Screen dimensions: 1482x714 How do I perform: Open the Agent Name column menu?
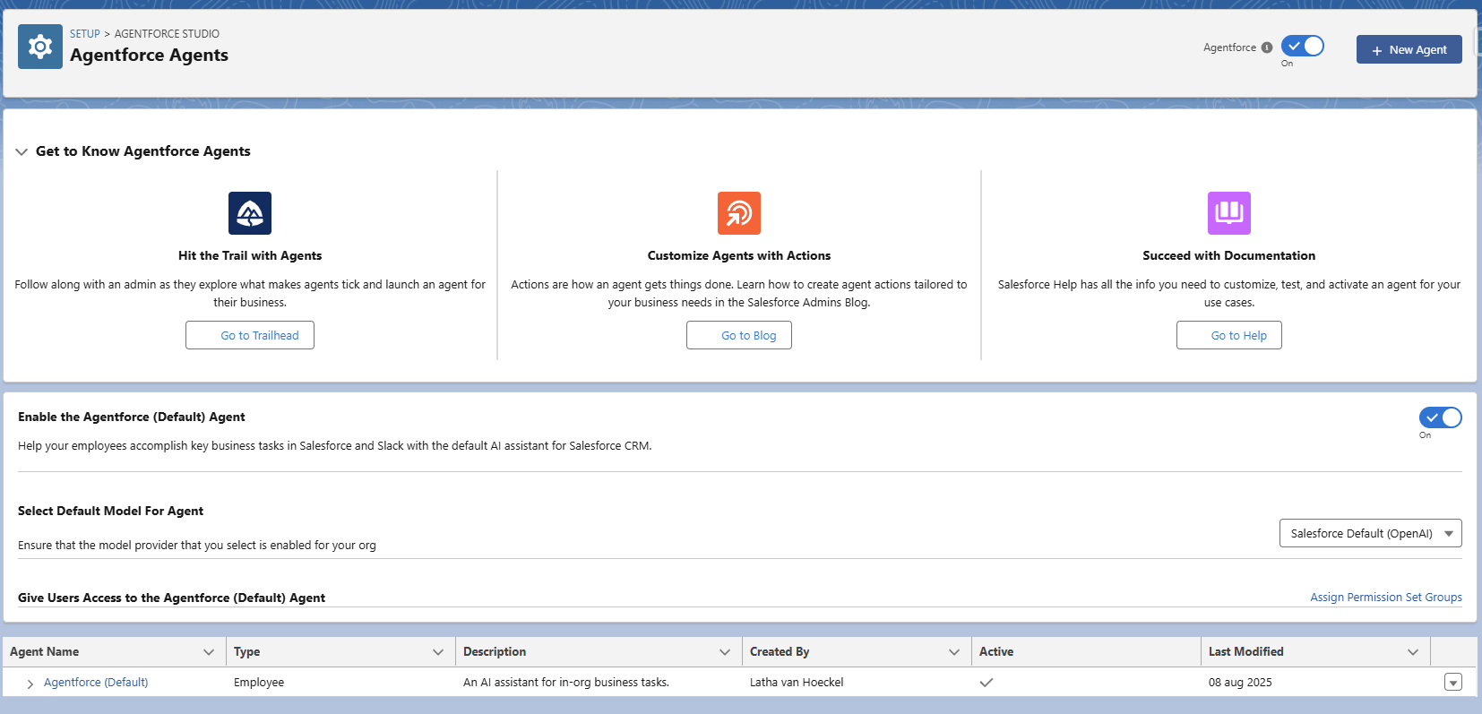pos(209,652)
